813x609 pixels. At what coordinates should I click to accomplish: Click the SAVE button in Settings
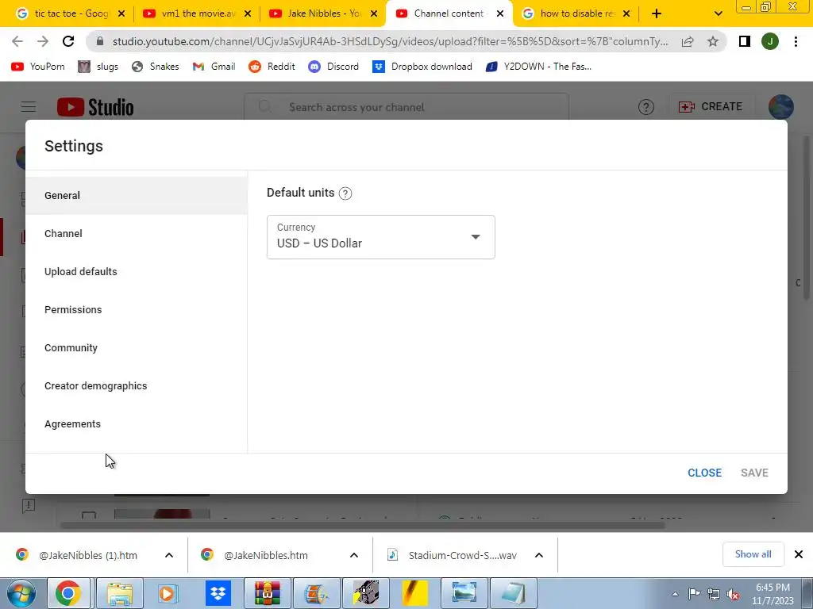754,473
